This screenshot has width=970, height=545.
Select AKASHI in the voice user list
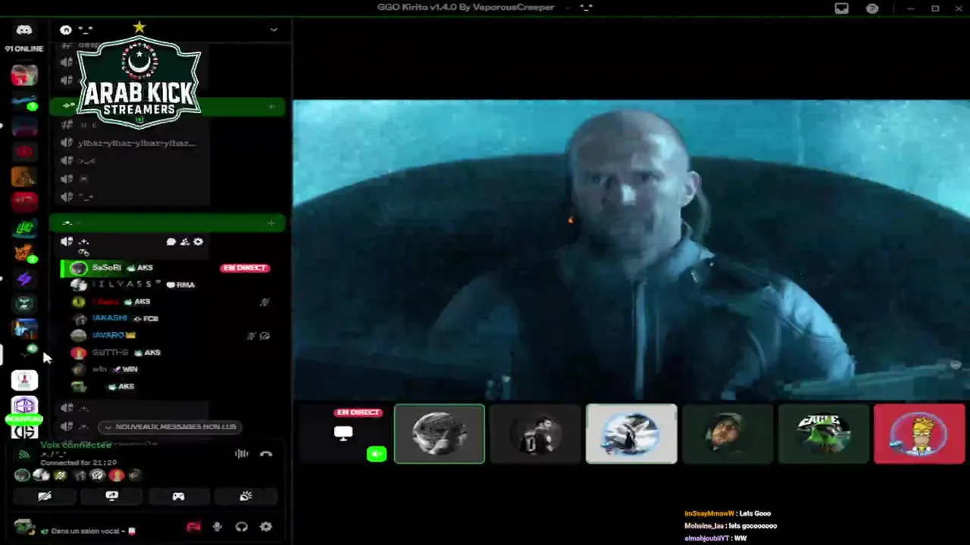click(166, 319)
